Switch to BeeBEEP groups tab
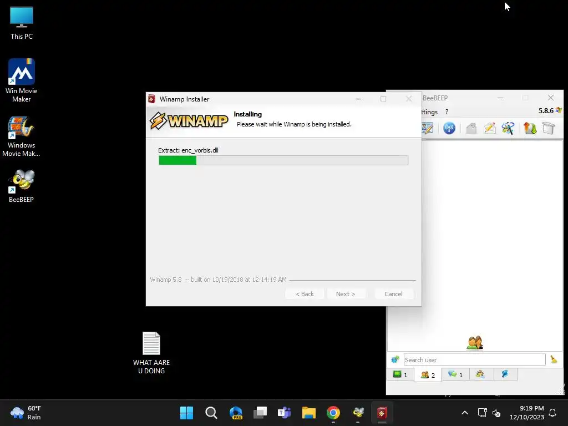 pyautogui.click(x=480, y=374)
